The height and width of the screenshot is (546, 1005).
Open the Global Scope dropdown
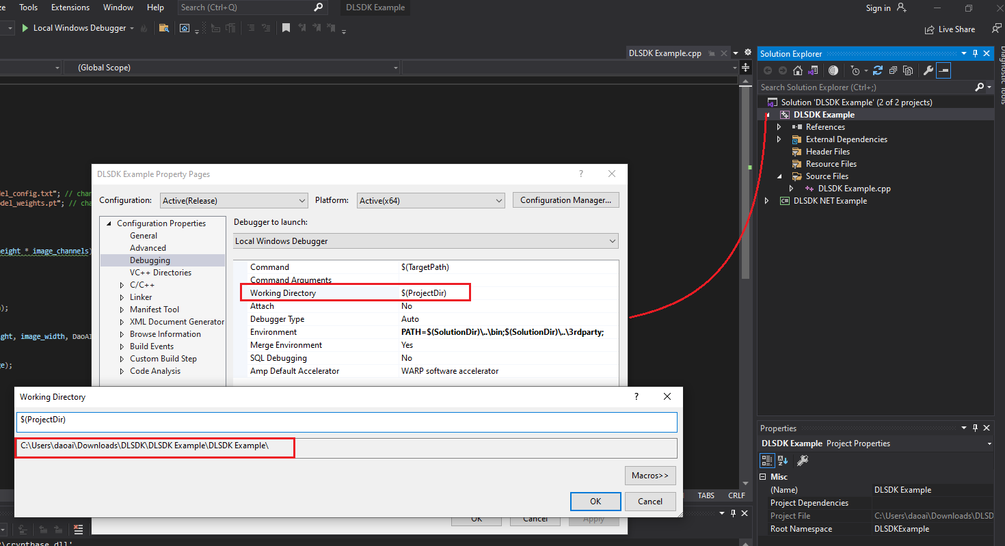pos(232,68)
